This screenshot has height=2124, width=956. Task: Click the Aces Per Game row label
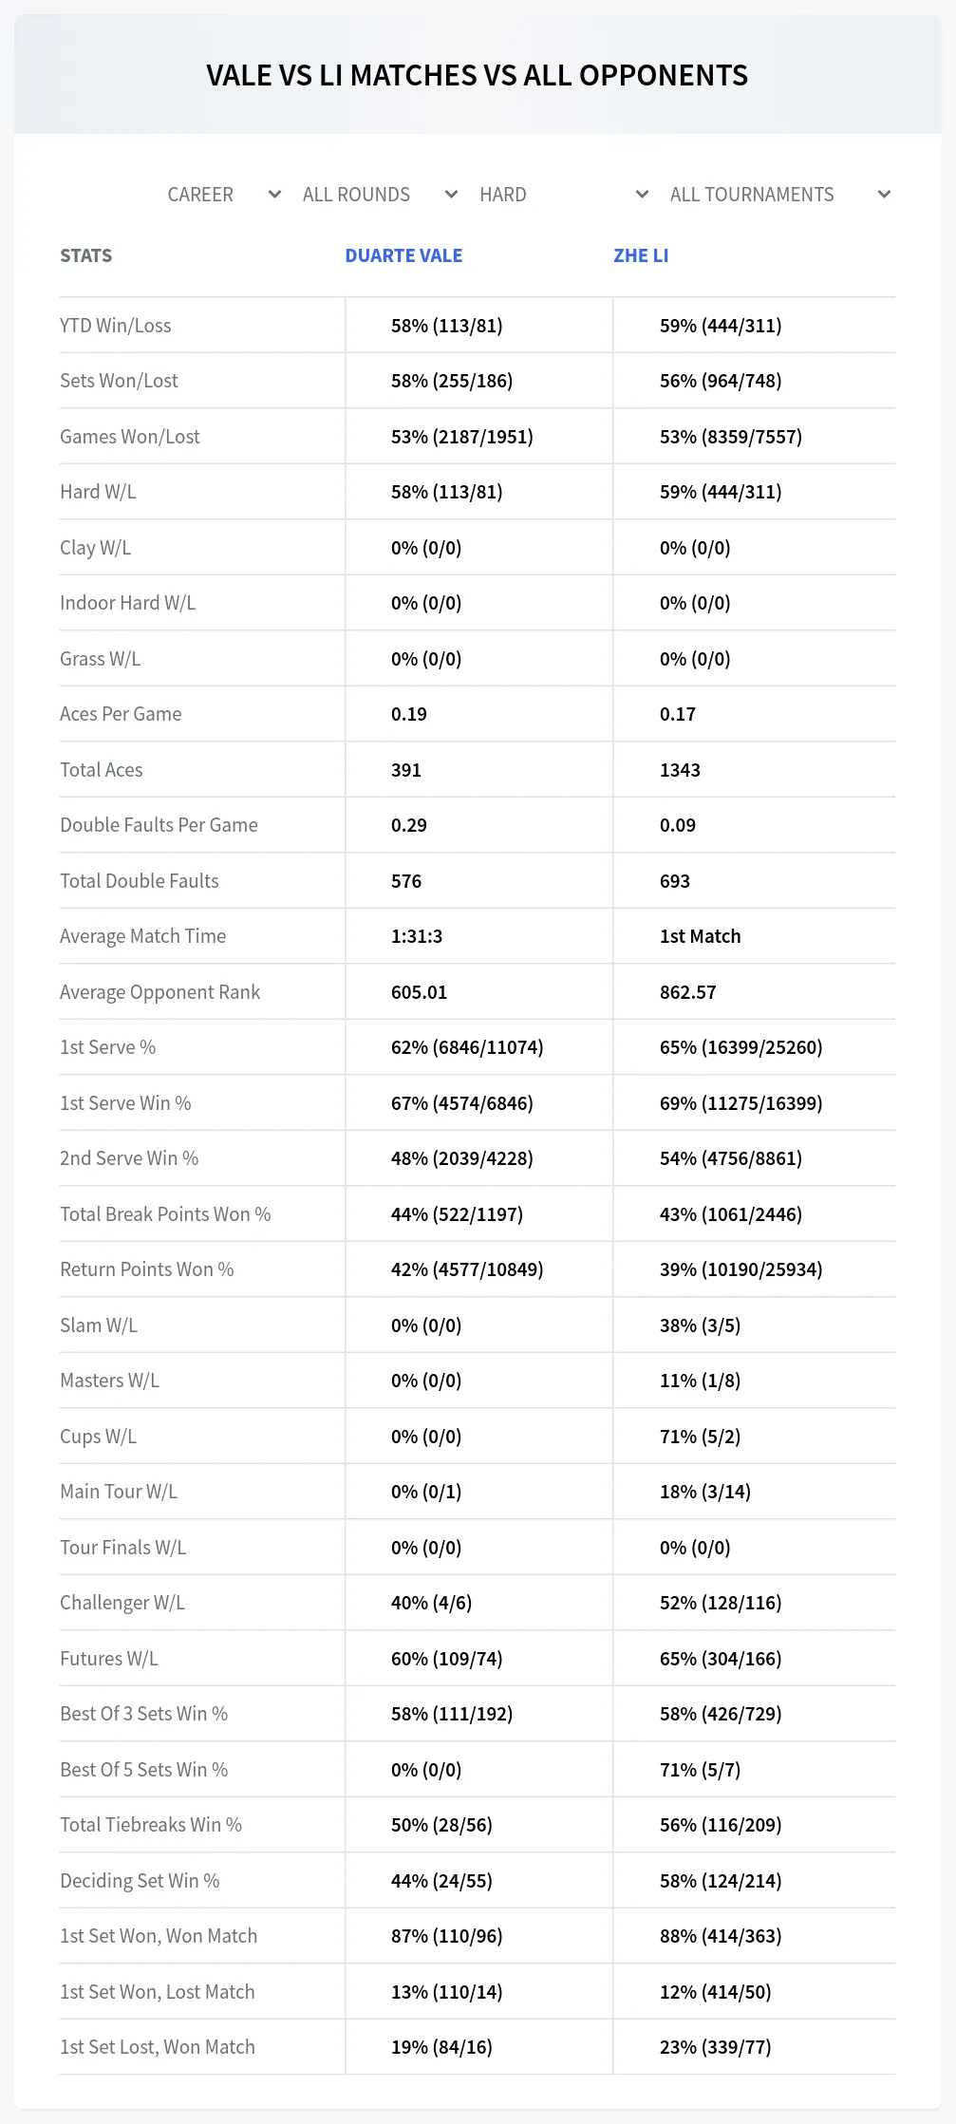coord(121,714)
